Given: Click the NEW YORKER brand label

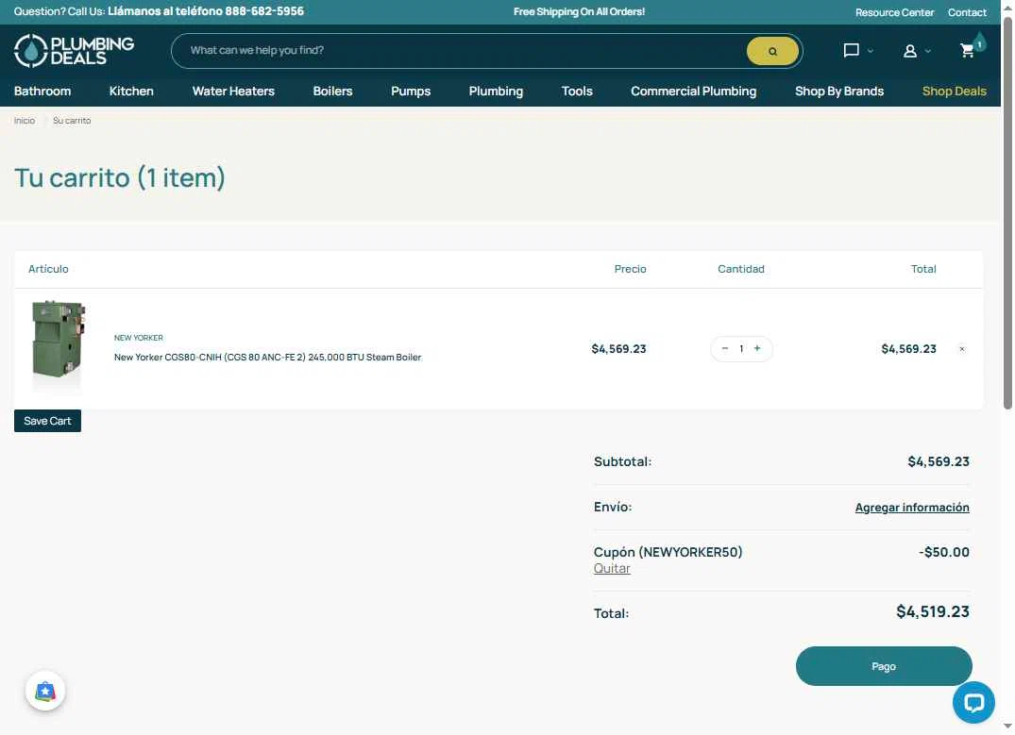Looking at the screenshot, I should [x=139, y=338].
